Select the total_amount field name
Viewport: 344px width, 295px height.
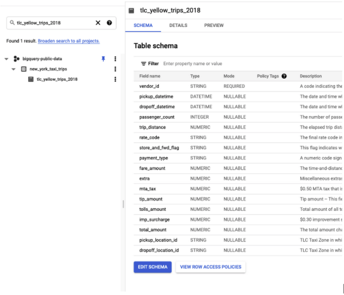(153, 230)
